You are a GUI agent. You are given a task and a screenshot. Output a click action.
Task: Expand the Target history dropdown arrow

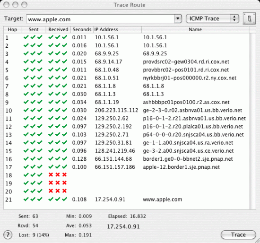point(178,18)
